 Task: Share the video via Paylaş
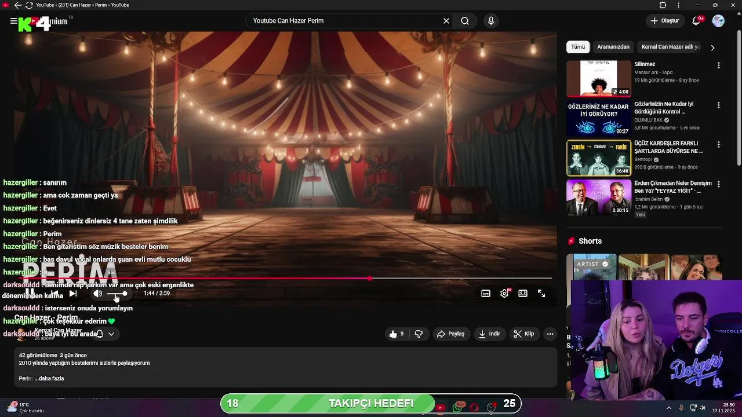[x=450, y=334]
